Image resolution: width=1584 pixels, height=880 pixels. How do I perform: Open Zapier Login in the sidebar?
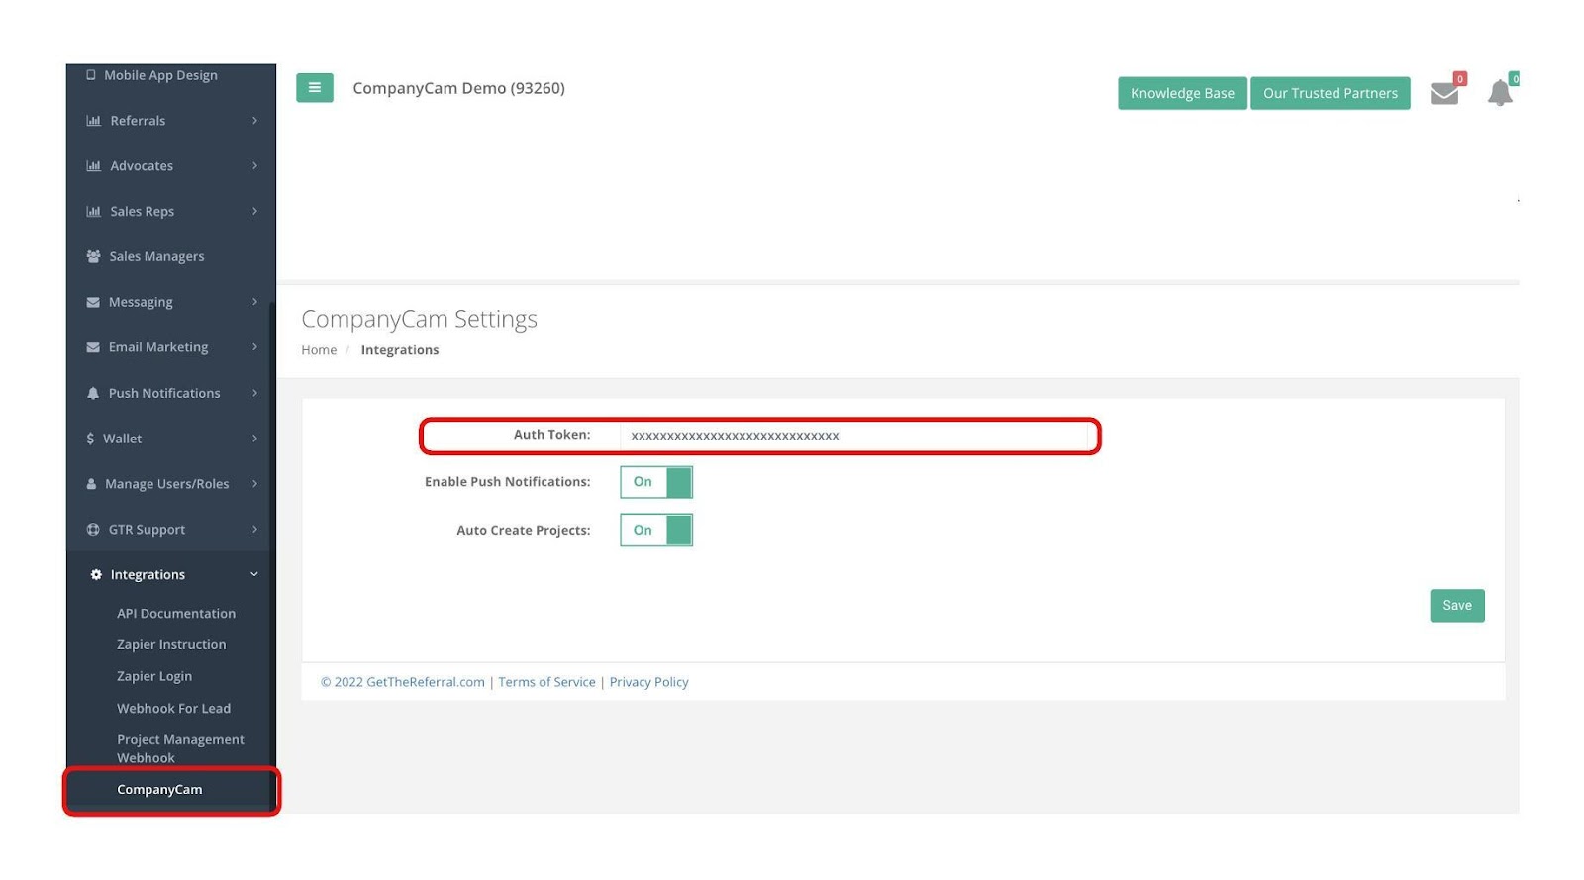click(154, 677)
